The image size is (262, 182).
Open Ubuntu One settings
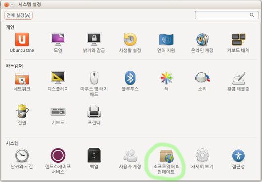[x=22, y=43]
